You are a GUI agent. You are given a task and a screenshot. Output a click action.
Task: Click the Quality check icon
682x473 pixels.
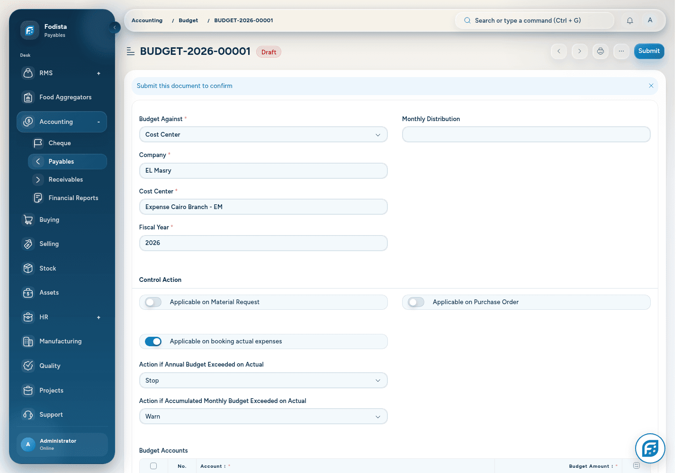[28, 366]
